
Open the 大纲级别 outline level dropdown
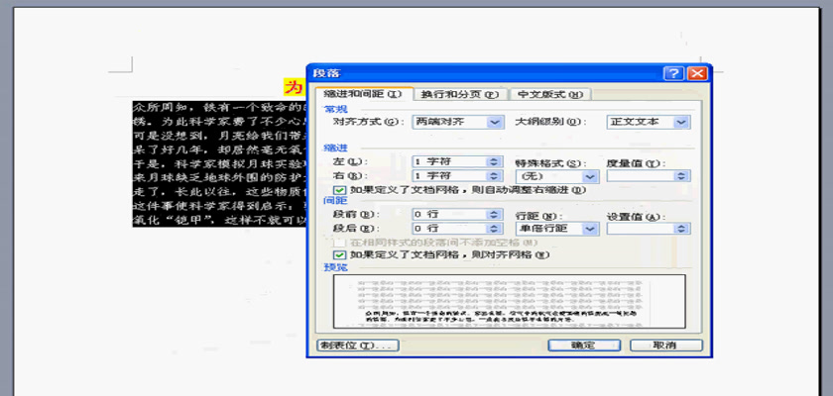coord(649,122)
